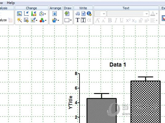Image resolution: width=165 pixels, height=123 pixels.
Task: Click the Y-axis tick label 8
Action: [76, 74]
